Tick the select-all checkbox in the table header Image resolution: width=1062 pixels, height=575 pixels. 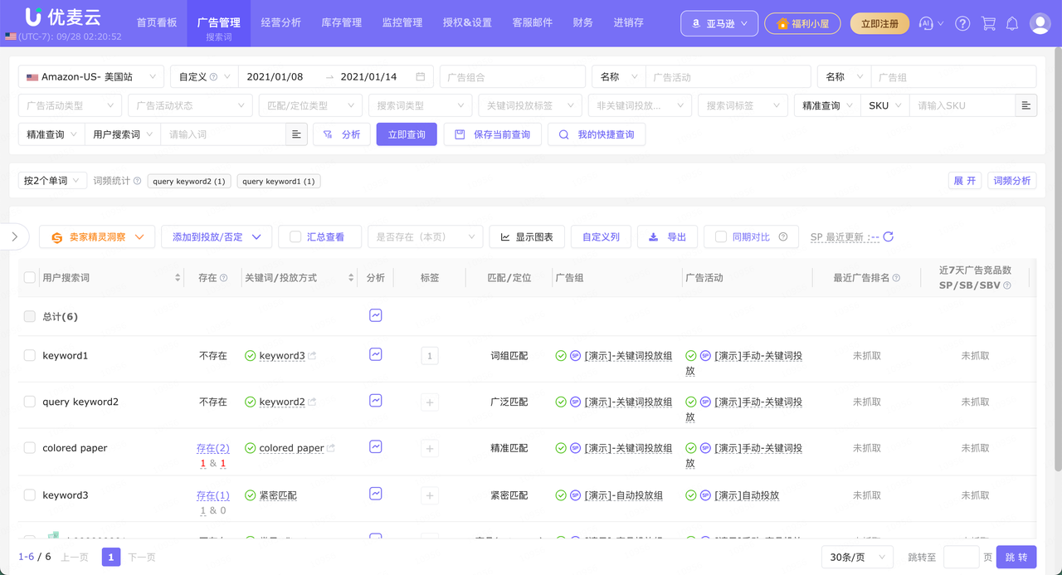point(30,278)
